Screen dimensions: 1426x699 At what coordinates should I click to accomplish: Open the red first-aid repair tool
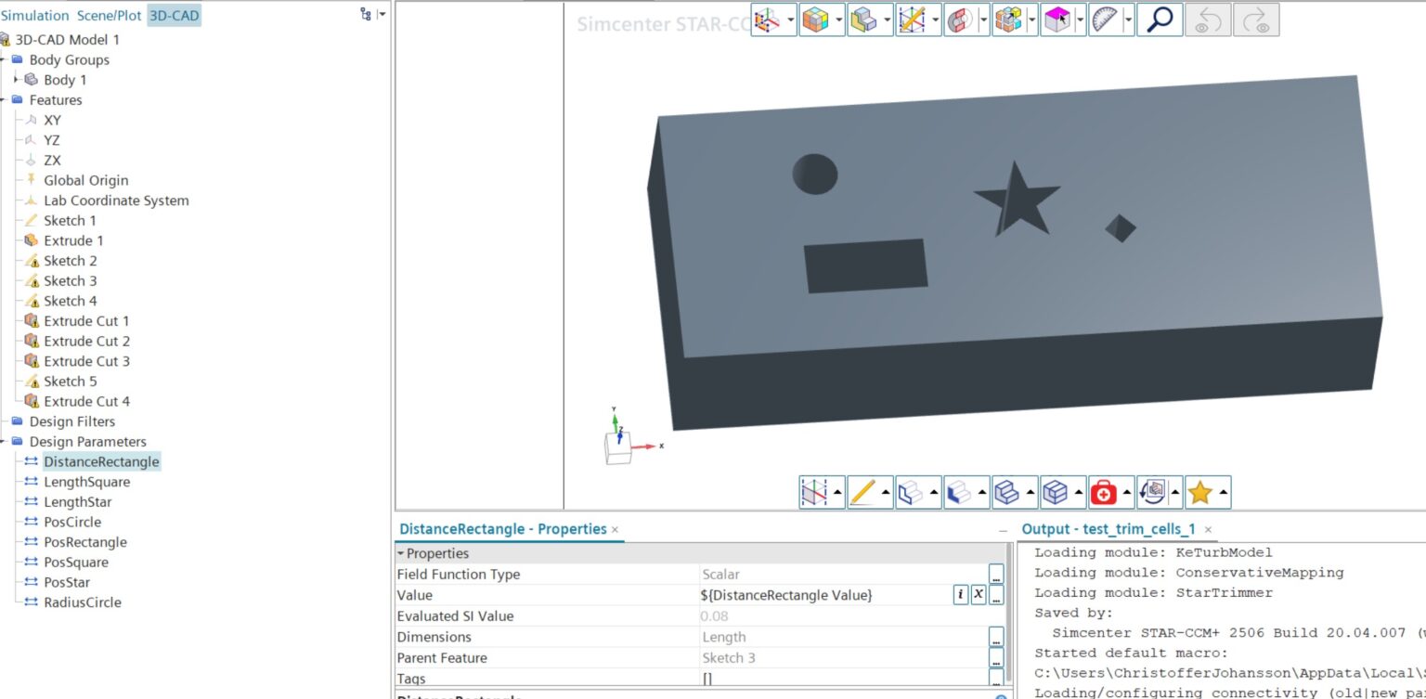[1104, 492]
